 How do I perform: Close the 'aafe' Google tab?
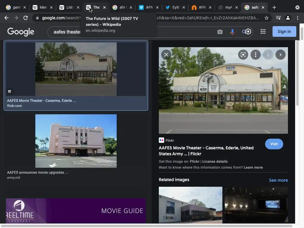coord(263,7)
